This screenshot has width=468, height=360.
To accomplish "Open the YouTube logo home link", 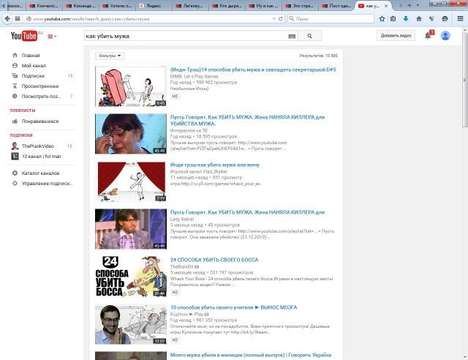I will coord(24,36).
